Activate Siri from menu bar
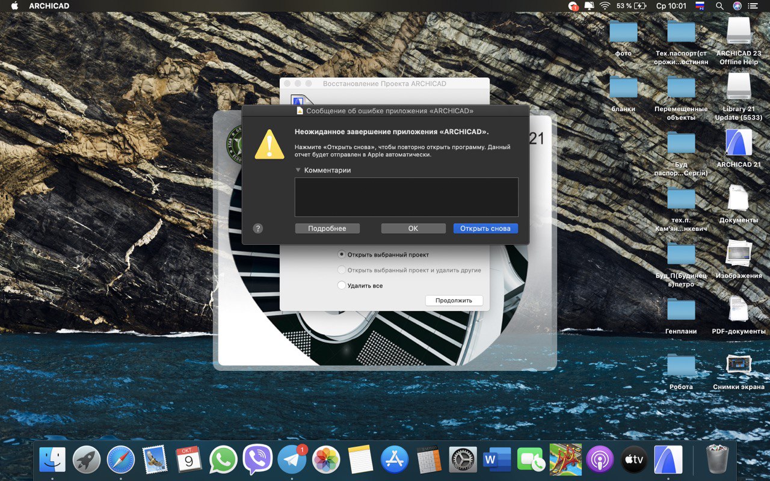770x481 pixels. (x=737, y=6)
